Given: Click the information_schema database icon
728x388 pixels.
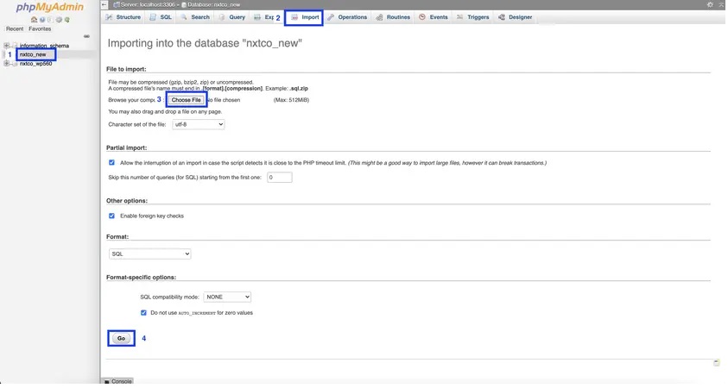Looking at the screenshot, I should (x=15, y=46).
